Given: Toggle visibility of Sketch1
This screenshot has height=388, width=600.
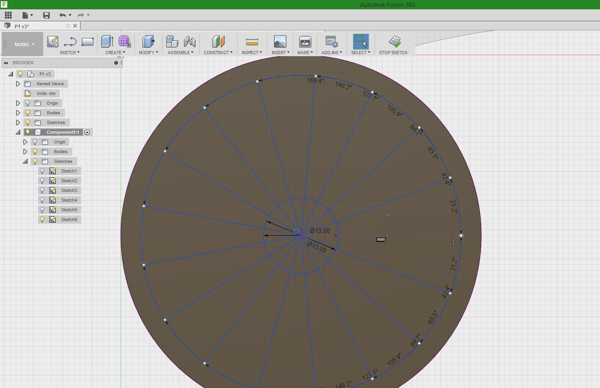Looking at the screenshot, I should click(42, 171).
